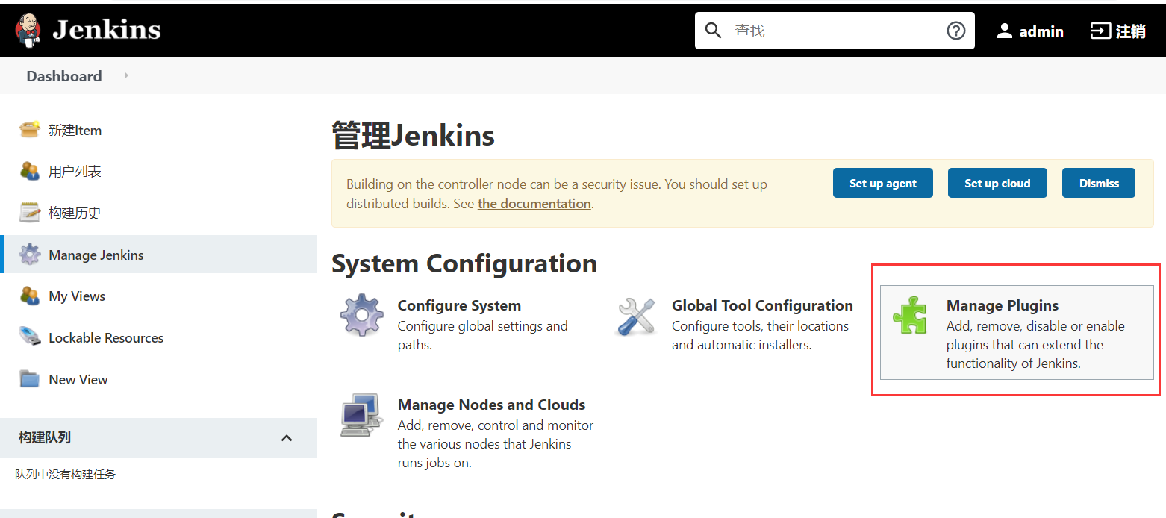1166x518 pixels.
Task: Expand the Dashboard breadcrumb arrow
Action: coord(126,75)
